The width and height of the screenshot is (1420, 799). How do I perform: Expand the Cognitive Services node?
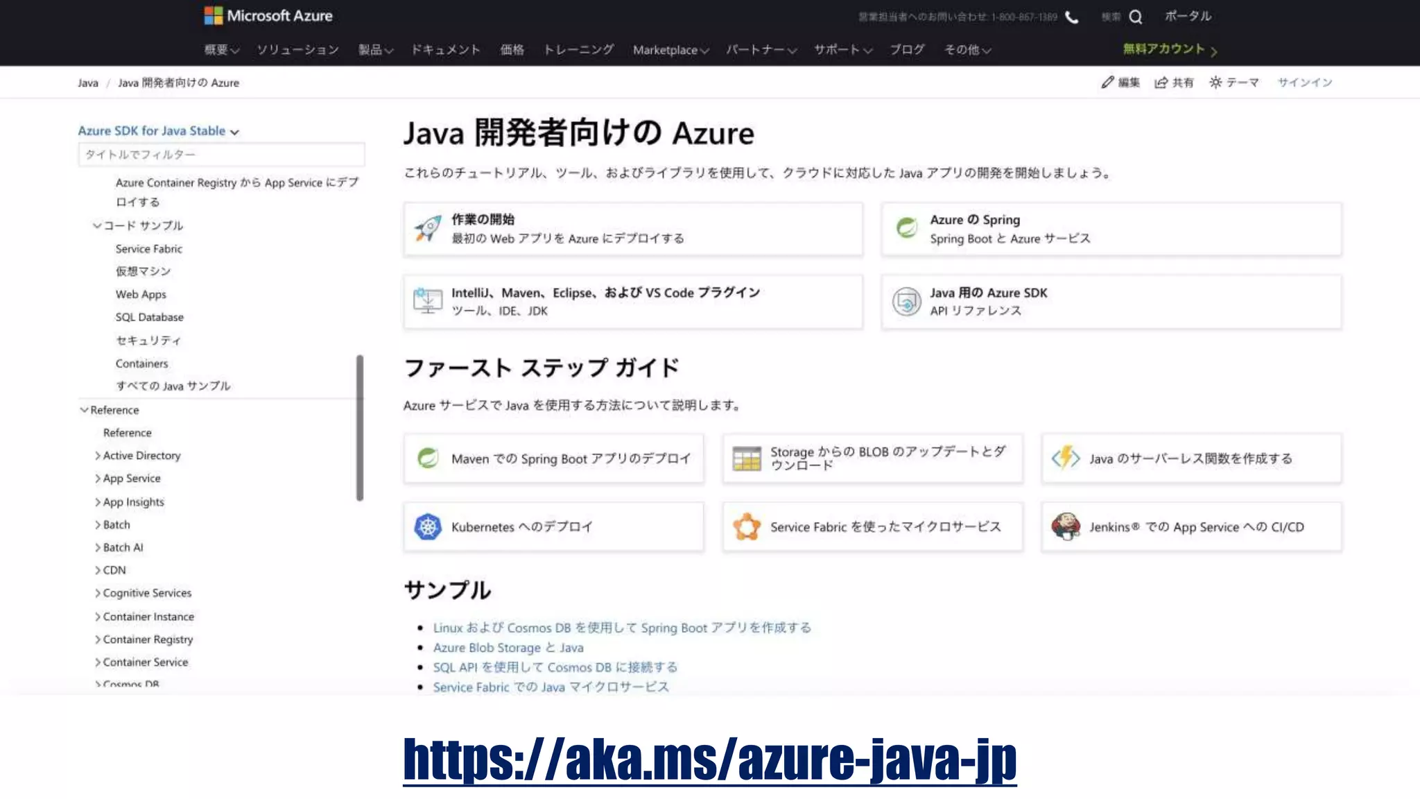[97, 593]
